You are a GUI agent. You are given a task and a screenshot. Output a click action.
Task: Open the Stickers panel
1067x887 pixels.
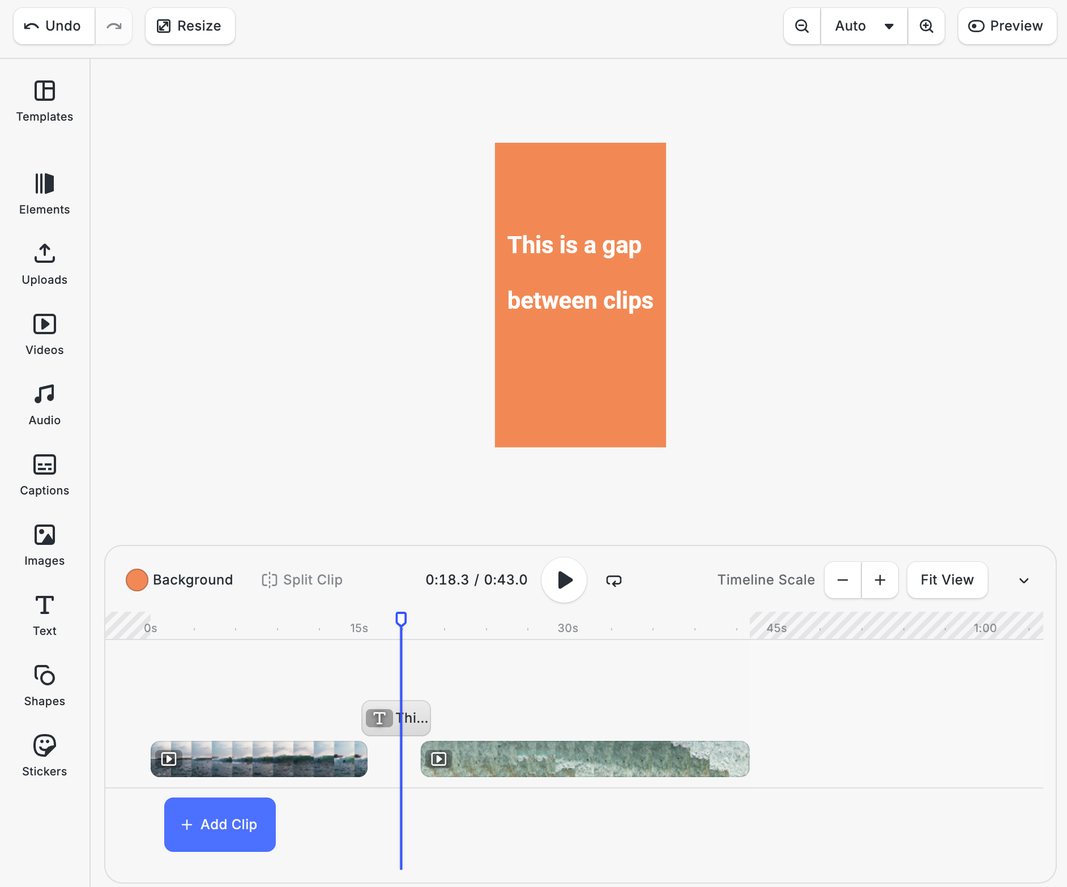(44, 756)
